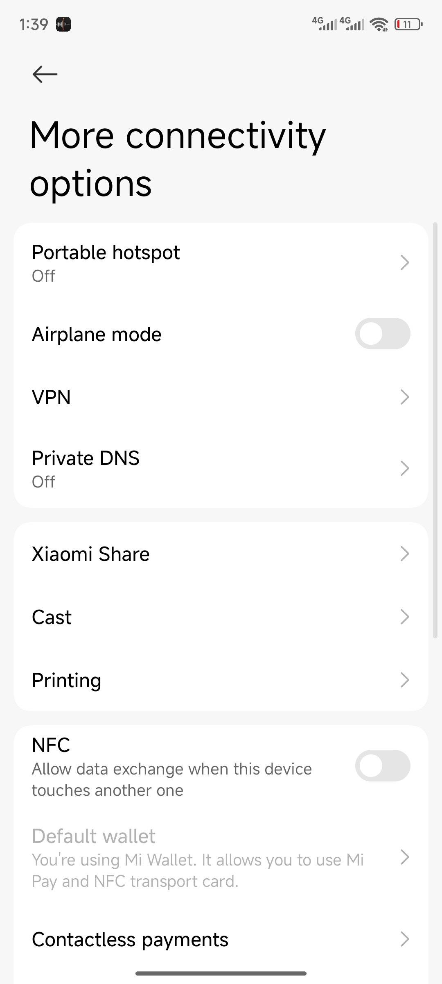
Task: Tap the voice recorder status bar icon
Action: (63, 25)
